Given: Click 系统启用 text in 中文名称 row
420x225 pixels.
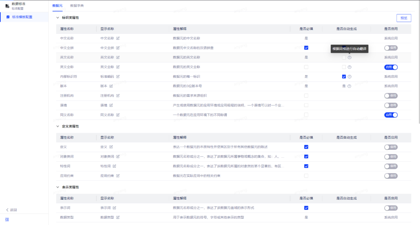Looking at the screenshot, I should pos(391,39).
